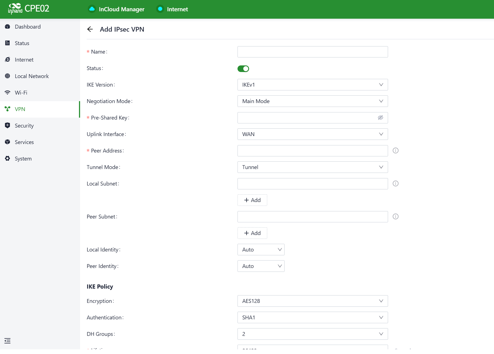The width and height of the screenshot is (494, 354).
Task: Click the back arrow beside Add IPsec VPN
Action: pyautogui.click(x=90, y=29)
